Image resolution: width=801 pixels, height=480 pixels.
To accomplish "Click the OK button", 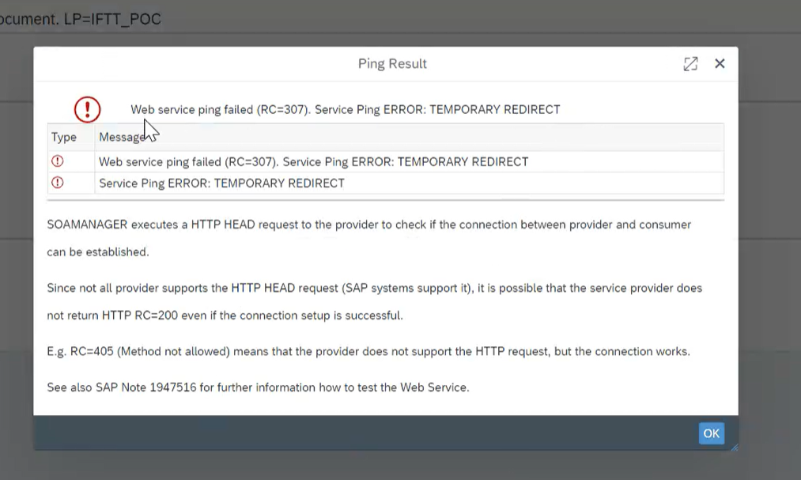I will point(711,433).
